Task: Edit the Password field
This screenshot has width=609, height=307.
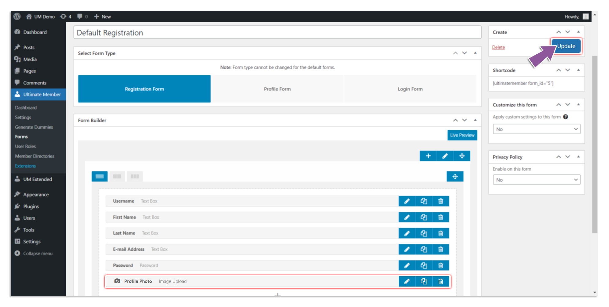Action: (x=407, y=265)
